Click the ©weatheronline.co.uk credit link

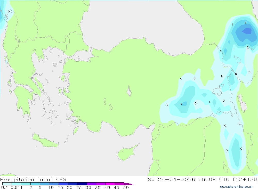[236, 187]
